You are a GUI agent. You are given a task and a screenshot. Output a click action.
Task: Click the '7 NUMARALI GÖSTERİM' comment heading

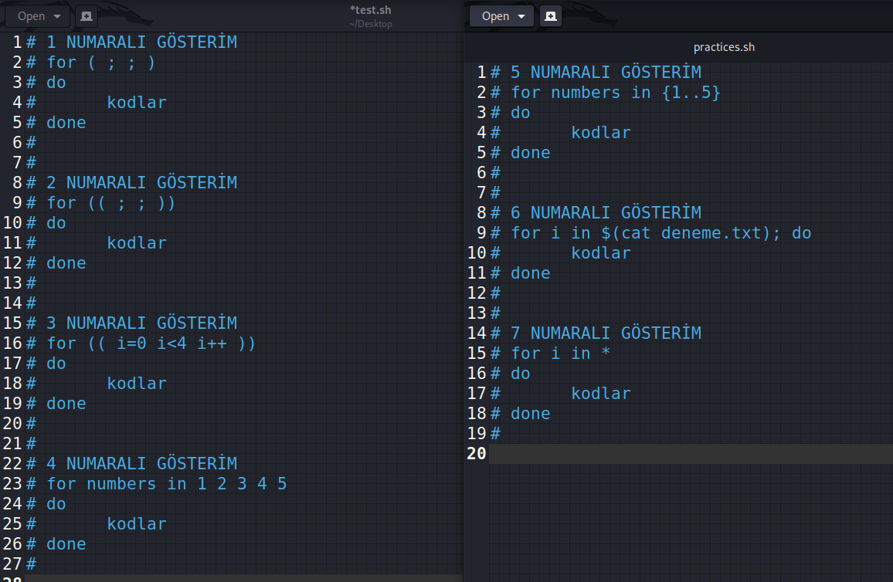606,333
